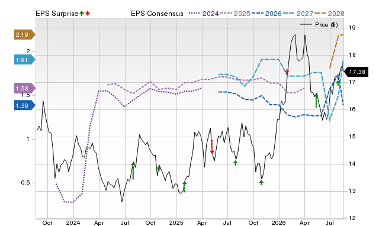Select the purple 1.58 consensus value tag

pyautogui.click(x=25, y=88)
